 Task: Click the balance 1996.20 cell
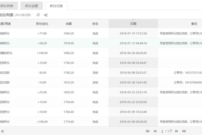69,33
